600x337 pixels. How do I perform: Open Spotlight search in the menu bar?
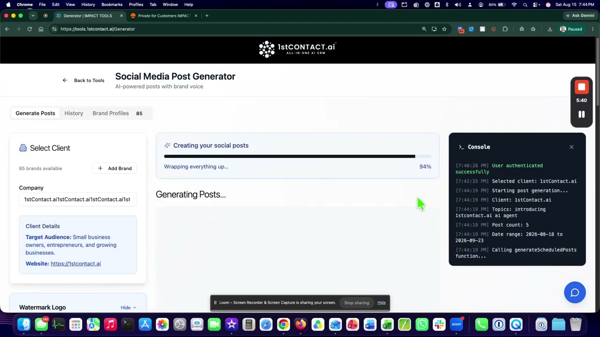click(525, 5)
